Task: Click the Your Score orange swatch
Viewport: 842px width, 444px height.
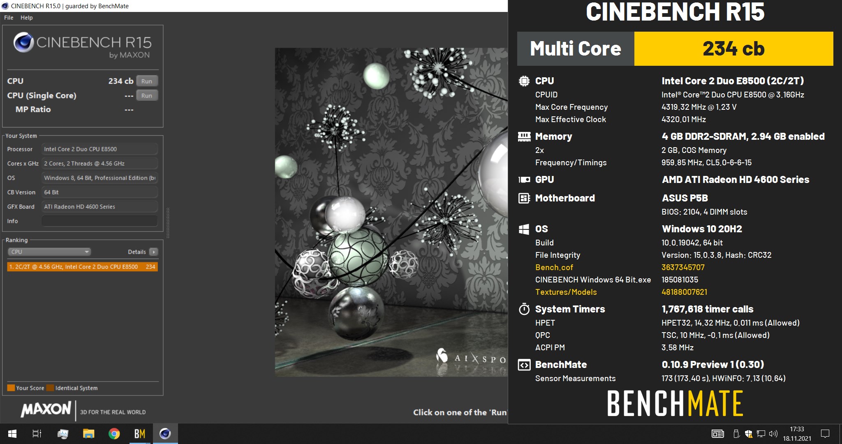Action: (x=11, y=388)
